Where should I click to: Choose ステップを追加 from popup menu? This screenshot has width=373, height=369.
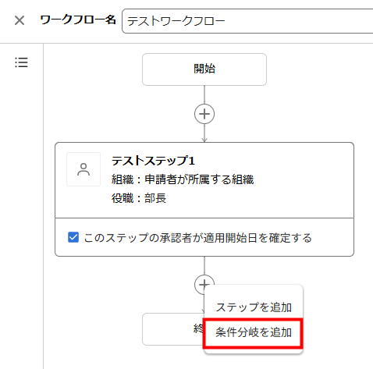254,307
